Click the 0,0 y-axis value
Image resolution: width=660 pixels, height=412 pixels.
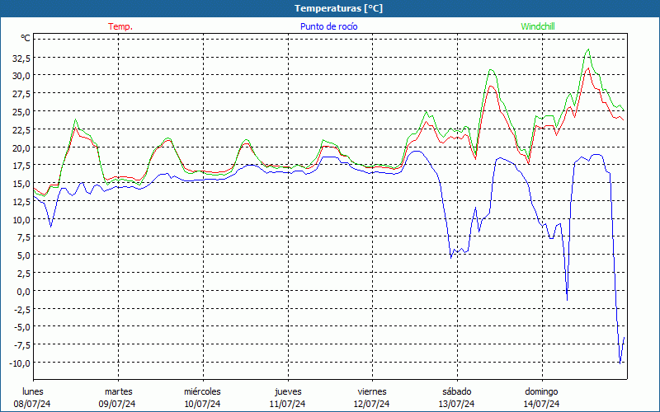pos(23,291)
